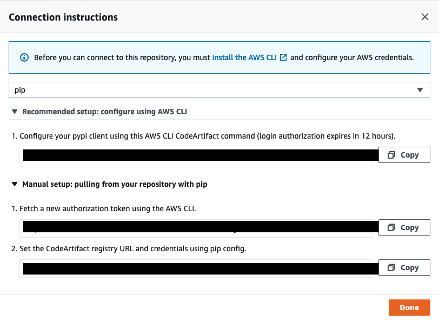Click the Connection instructions title
This screenshot has width=439, height=320.
click(x=63, y=17)
